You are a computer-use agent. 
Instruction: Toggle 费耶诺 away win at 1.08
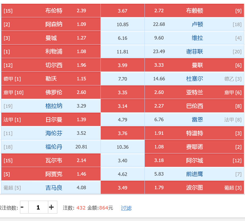pos(194,147)
